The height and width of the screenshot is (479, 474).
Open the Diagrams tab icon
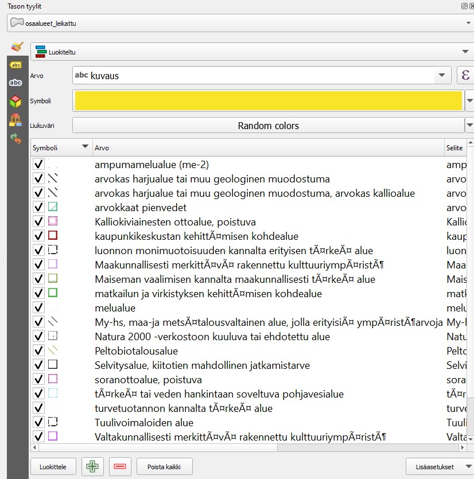(15, 120)
